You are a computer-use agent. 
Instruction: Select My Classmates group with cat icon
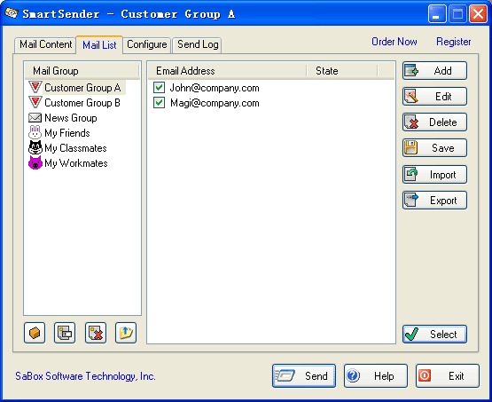pos(67,148)
